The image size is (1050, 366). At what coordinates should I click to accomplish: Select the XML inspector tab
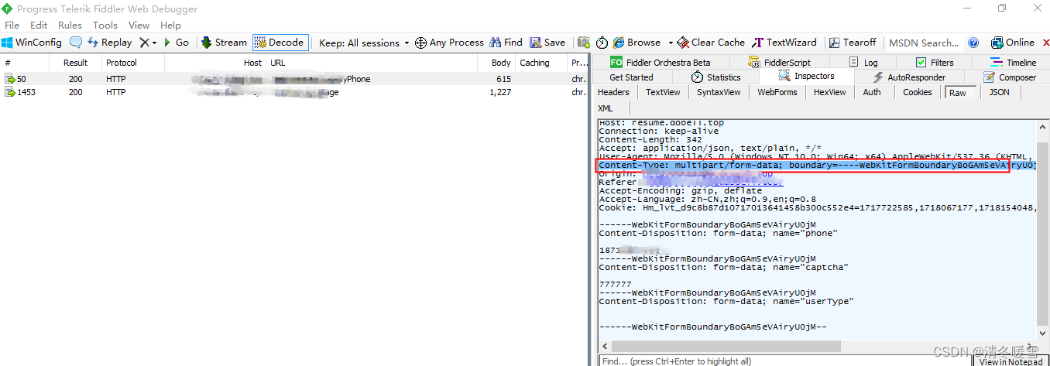(605, 108)
